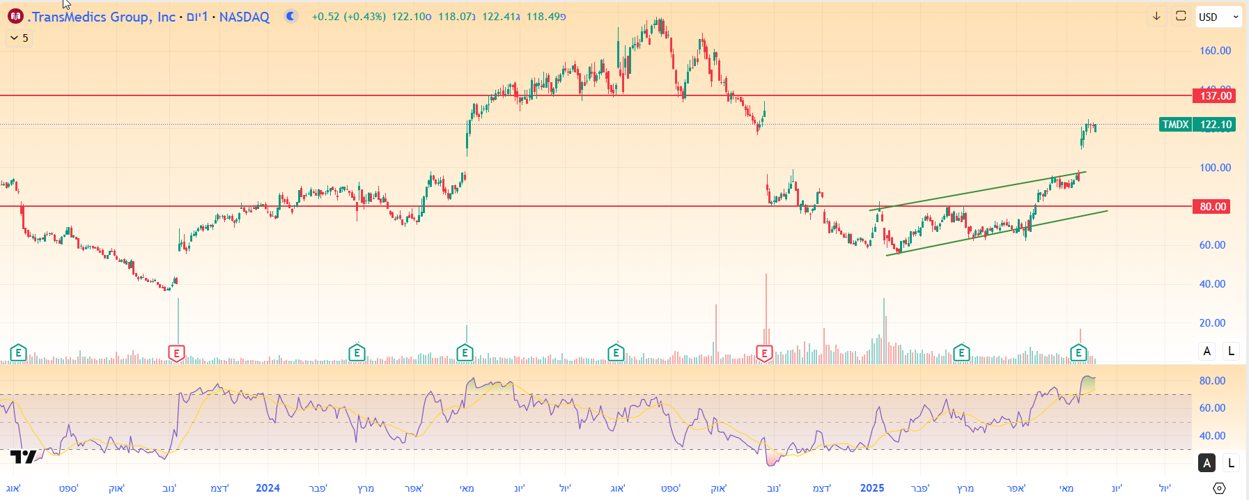Click the post-market moon status icon
The height and width of the screenshot is (500, 1249).
291,16
